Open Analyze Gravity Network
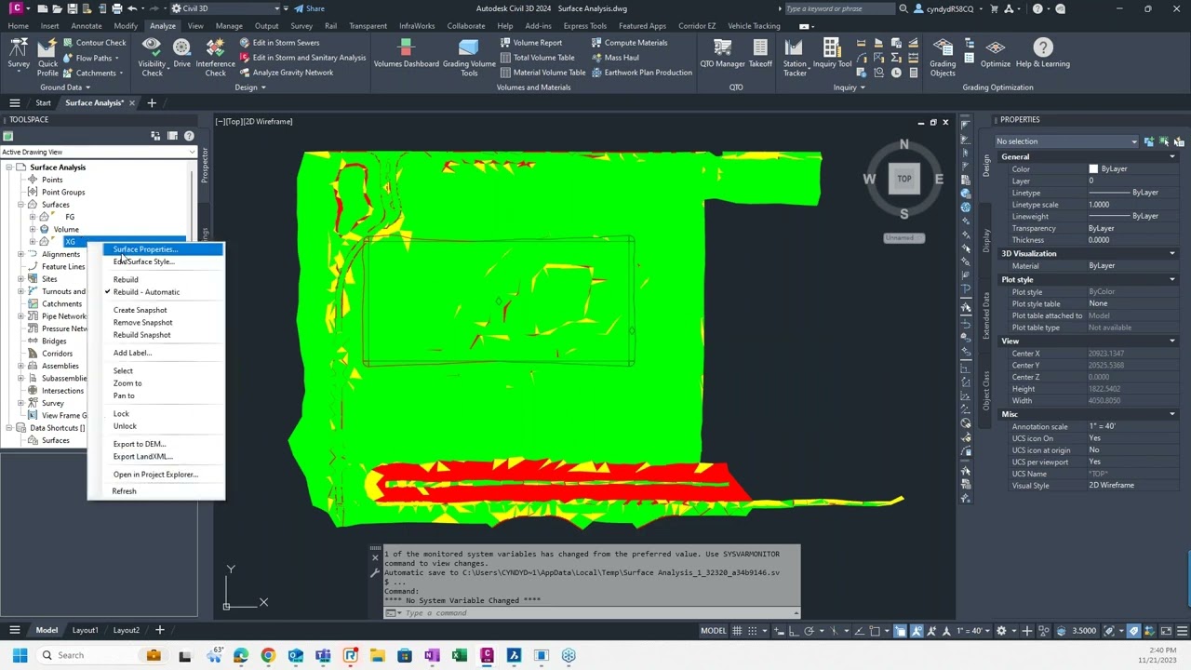The image size is (1191, 670). click(286, 73)
